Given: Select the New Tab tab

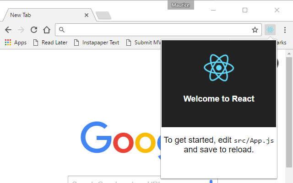Looking at the screenshot, I should pyautogui.click(x=49, y=15).
